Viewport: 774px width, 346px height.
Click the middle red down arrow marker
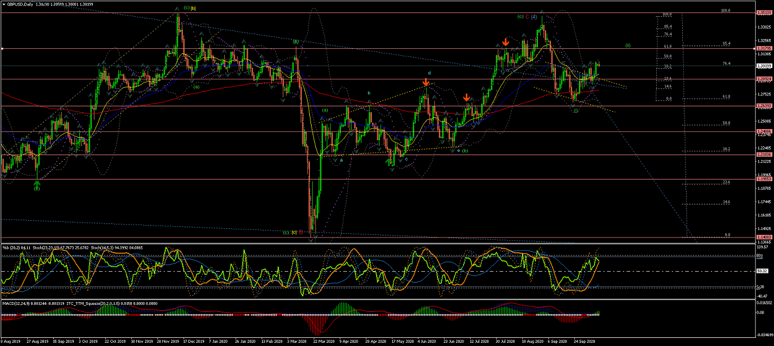467,98
